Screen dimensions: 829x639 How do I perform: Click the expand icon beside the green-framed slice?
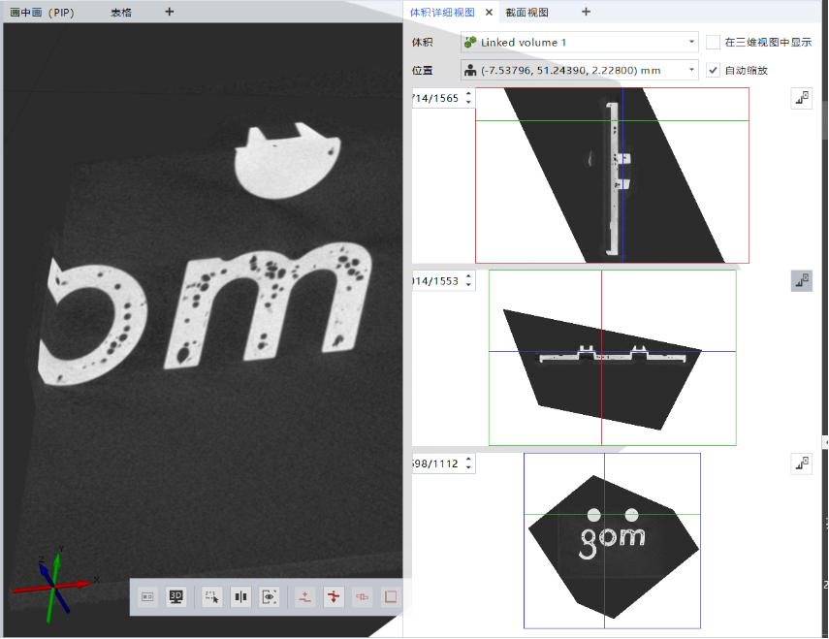tap(802, 281)
